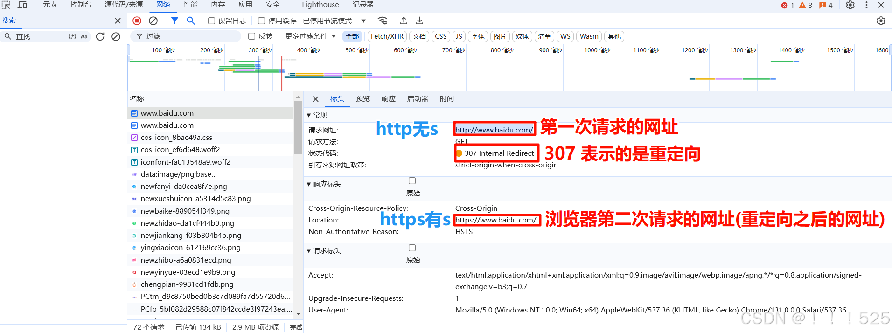
Task: Select first www.baidu.com request
Action: click(x=210, y=113)
